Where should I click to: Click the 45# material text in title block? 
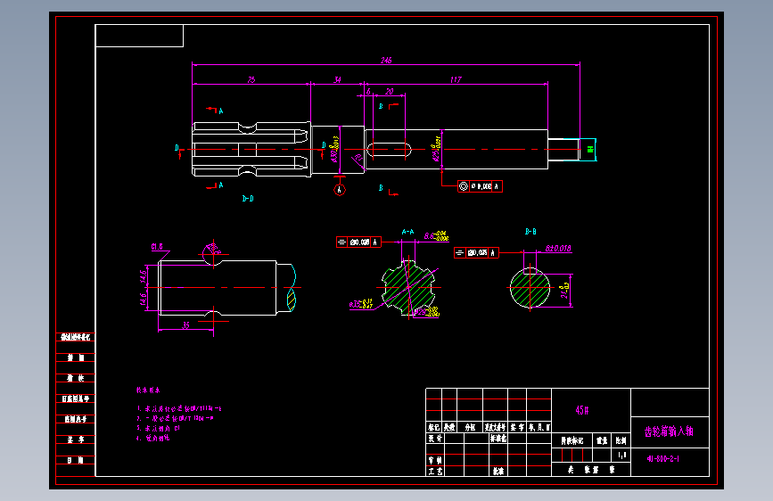[582, 410]
